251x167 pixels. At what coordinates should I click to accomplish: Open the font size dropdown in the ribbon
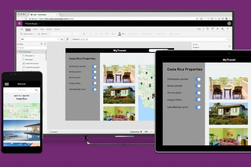coord(77,34)
